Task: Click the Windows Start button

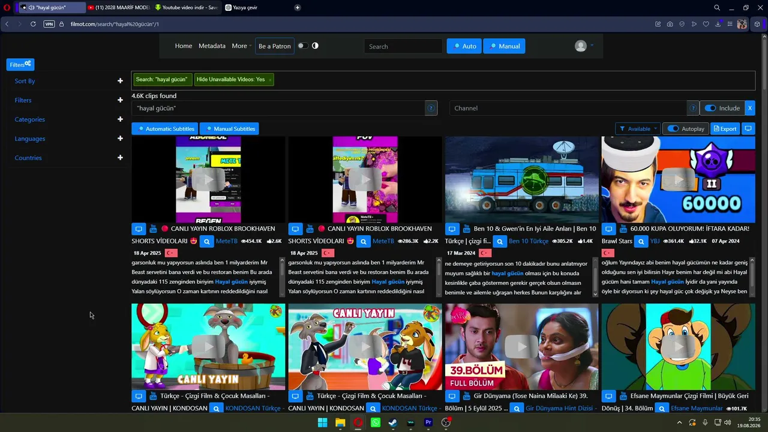Action: pyautogui.click(x=322, y=422)
